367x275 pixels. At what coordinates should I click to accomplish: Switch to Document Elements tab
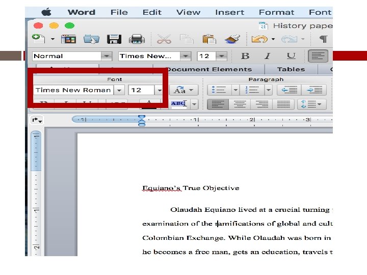click(x=209, y=69)
